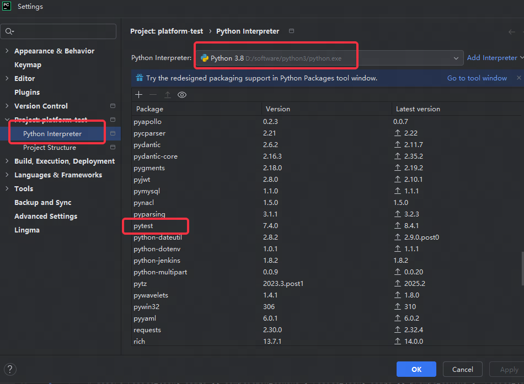The image size is (524, 384).
Task: Select the pycparser package row
Action: 327,133
